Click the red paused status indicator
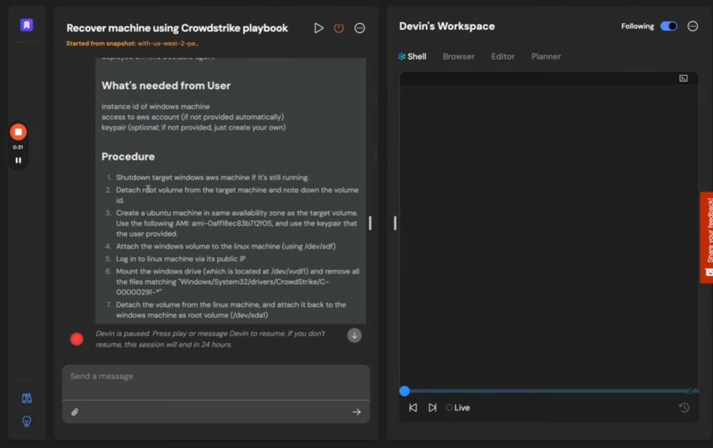This screenshot has height=448, width=713. (77, 339)
